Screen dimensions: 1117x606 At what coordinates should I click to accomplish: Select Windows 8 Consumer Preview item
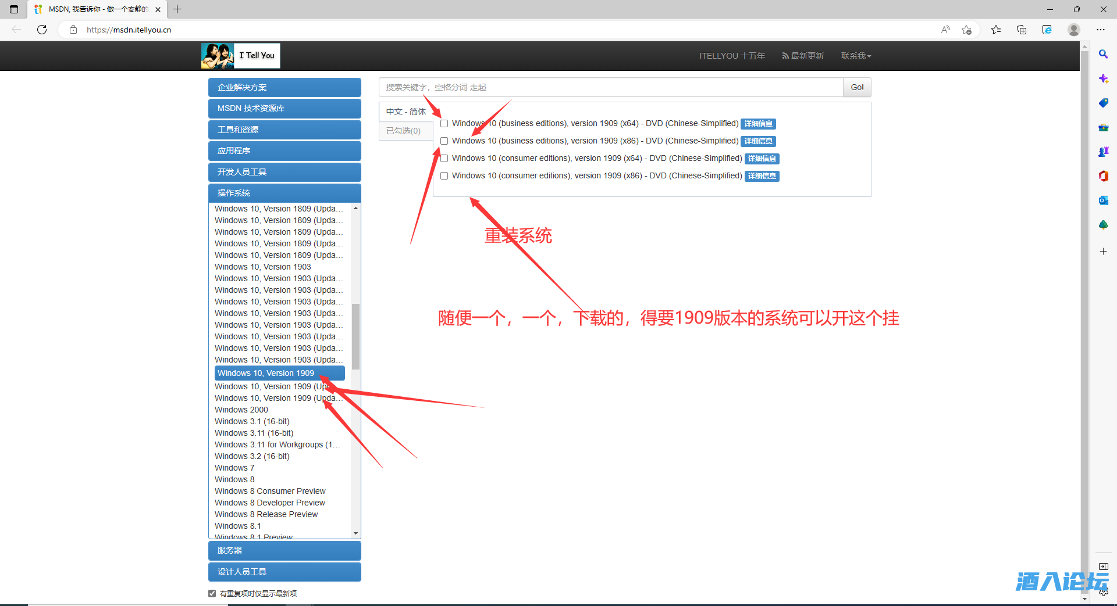coord(270,491)
